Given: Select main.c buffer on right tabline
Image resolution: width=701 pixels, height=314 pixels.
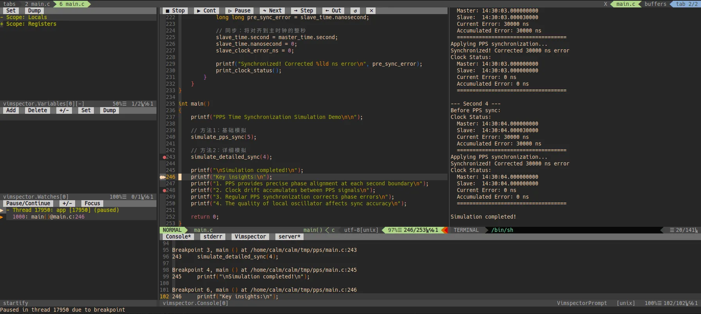Looking at the screenshot, I should [x=626, y=4].
